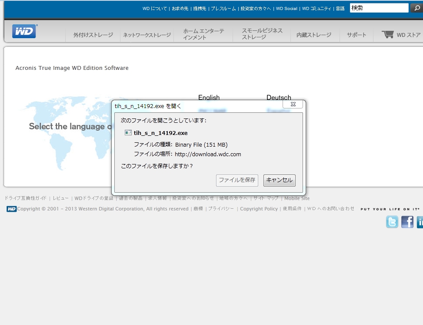The image size is (423, 325).
Task: Open the ネットワークストレージ menu
Action: 147,35
